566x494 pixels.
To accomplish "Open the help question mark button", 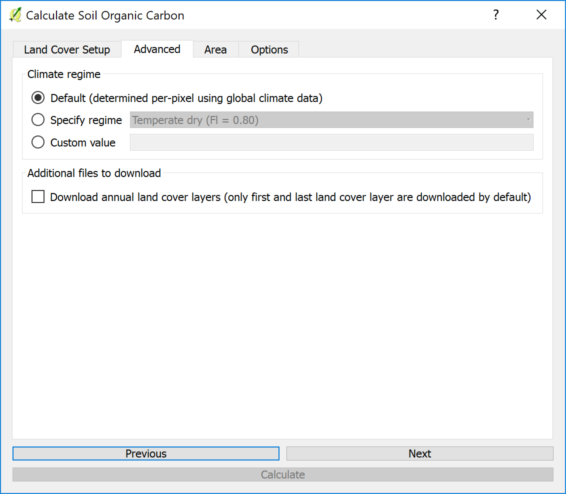I will 495,15.
